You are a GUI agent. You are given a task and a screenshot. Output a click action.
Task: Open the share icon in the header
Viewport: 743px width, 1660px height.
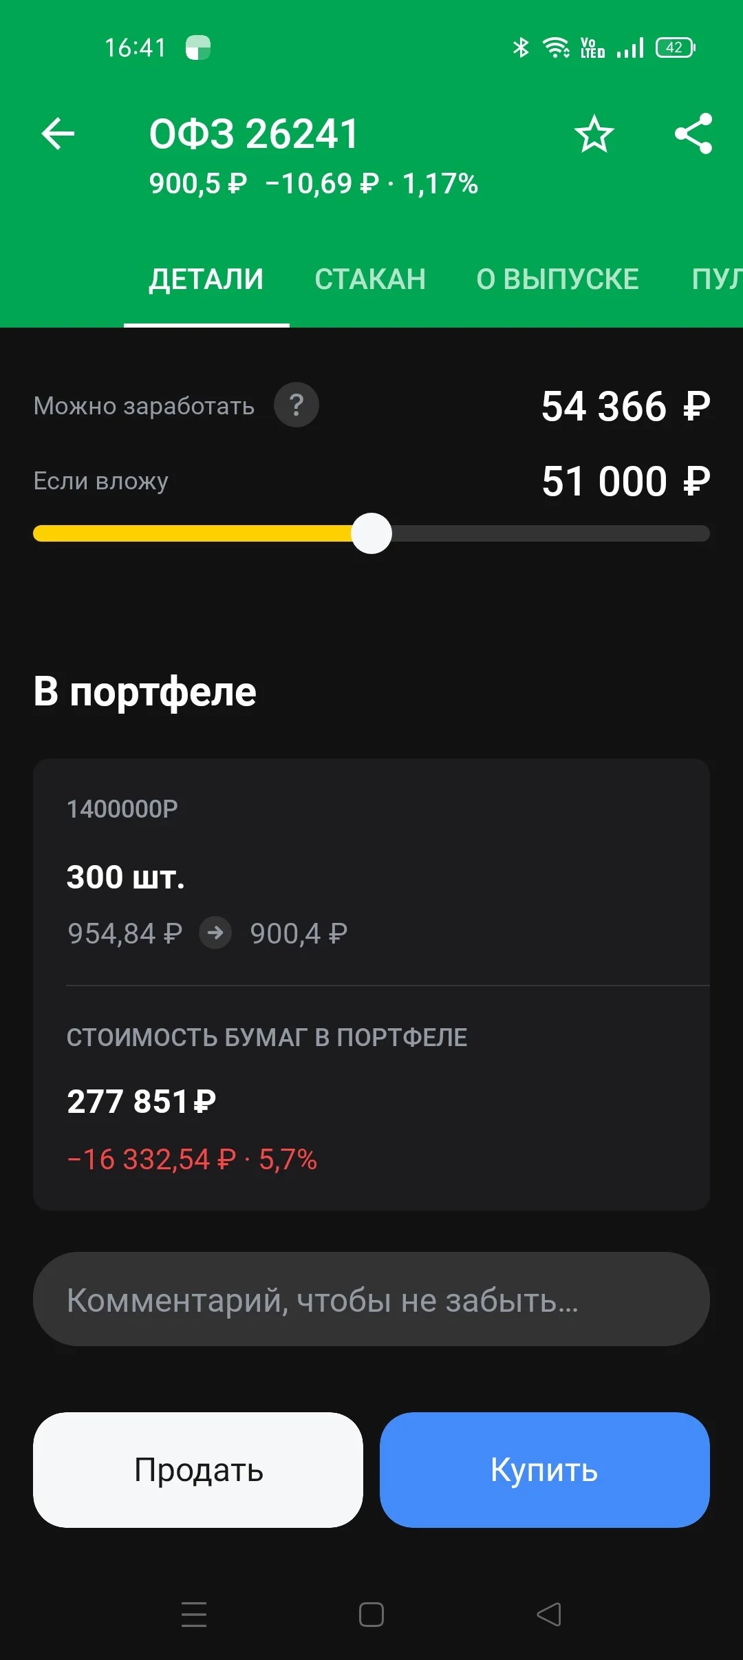(693, 134)
